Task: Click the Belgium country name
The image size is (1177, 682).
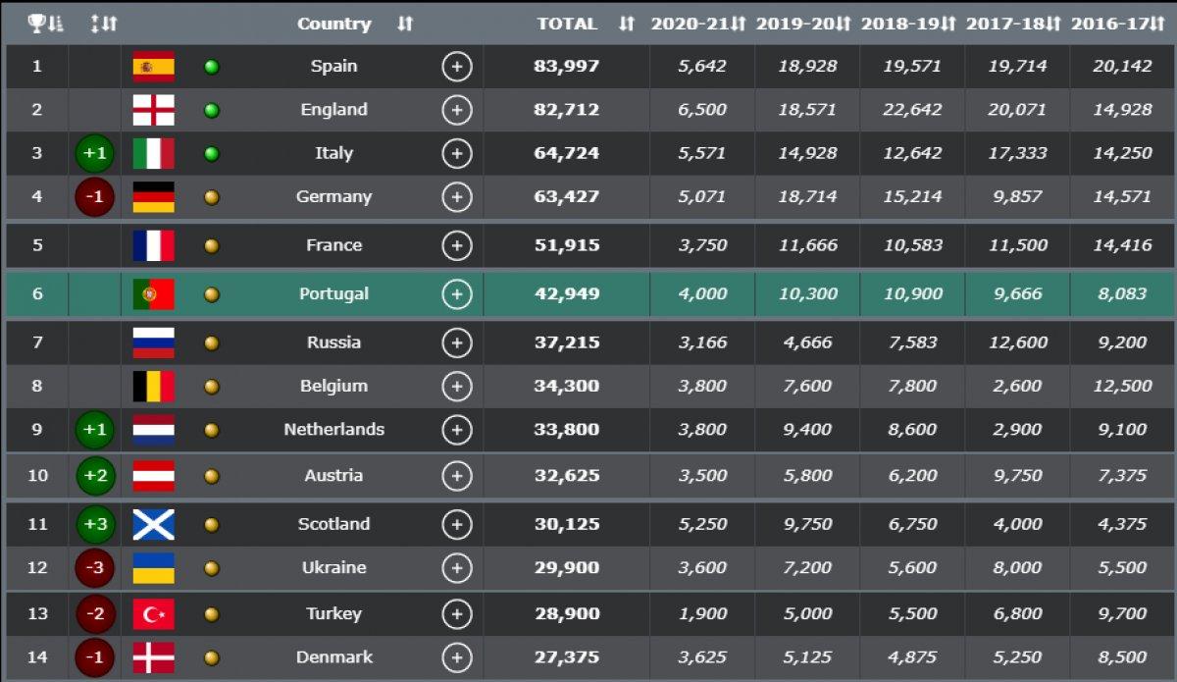Action: [333, 386]
